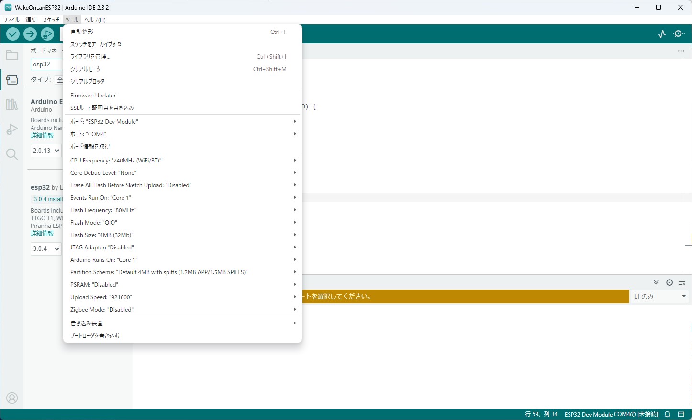Choose スケッチをアーカイブする menu entry
Image resolution: width=692 pixels, height=420 pixels.
pos(182,44)
